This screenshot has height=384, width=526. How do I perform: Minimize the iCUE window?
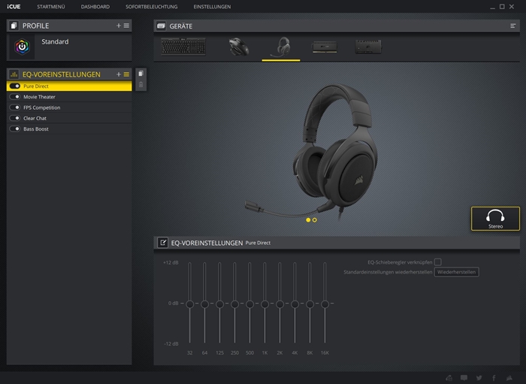(x=492, y=7)
